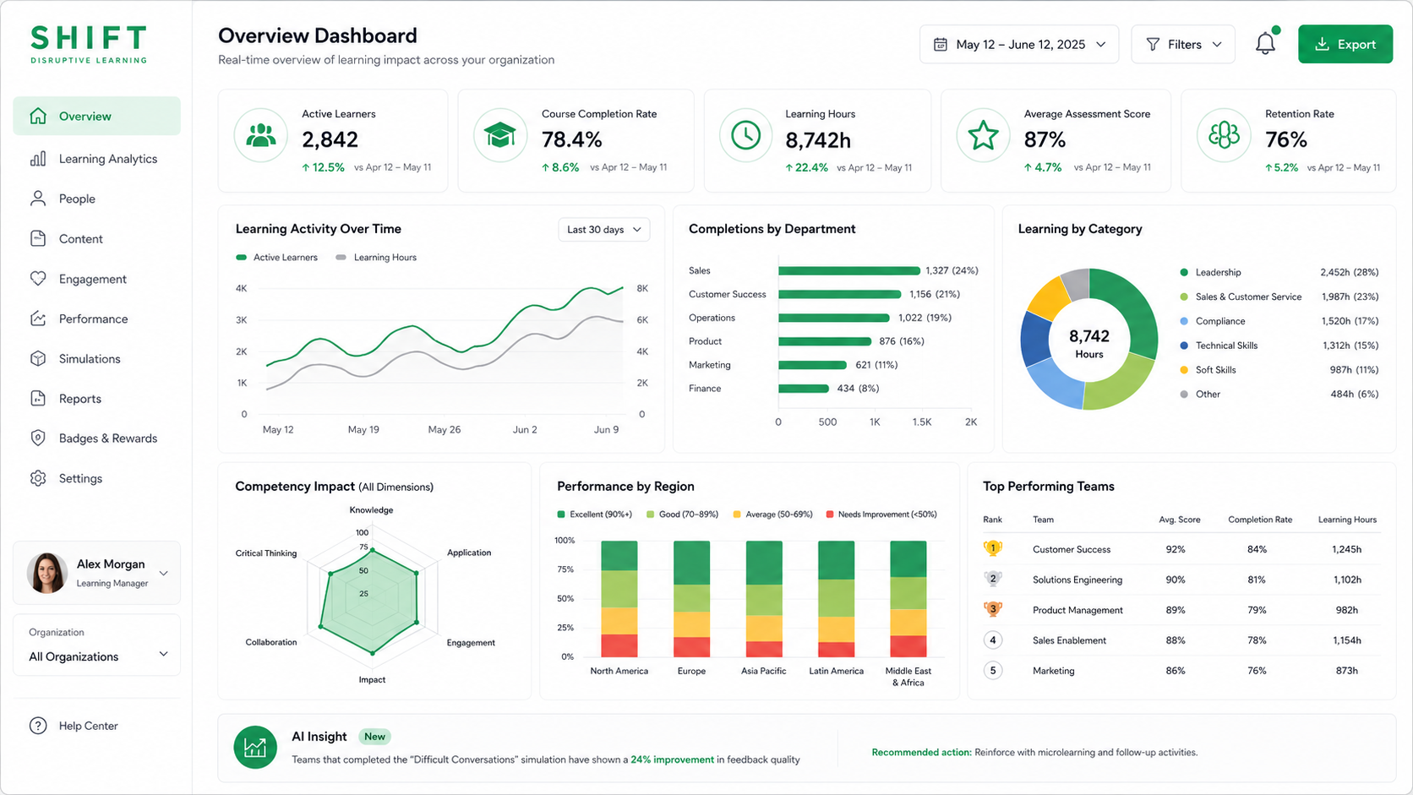
Task: Click the Finance bar in Completions chart
Action: point(804,389)
